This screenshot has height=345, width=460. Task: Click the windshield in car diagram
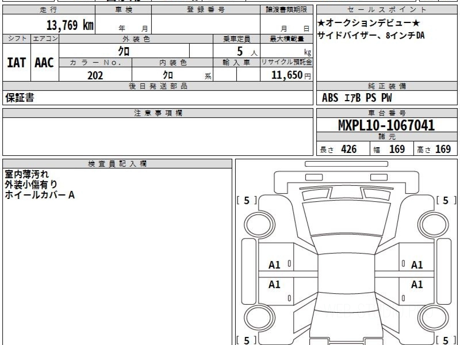point(346,245)
